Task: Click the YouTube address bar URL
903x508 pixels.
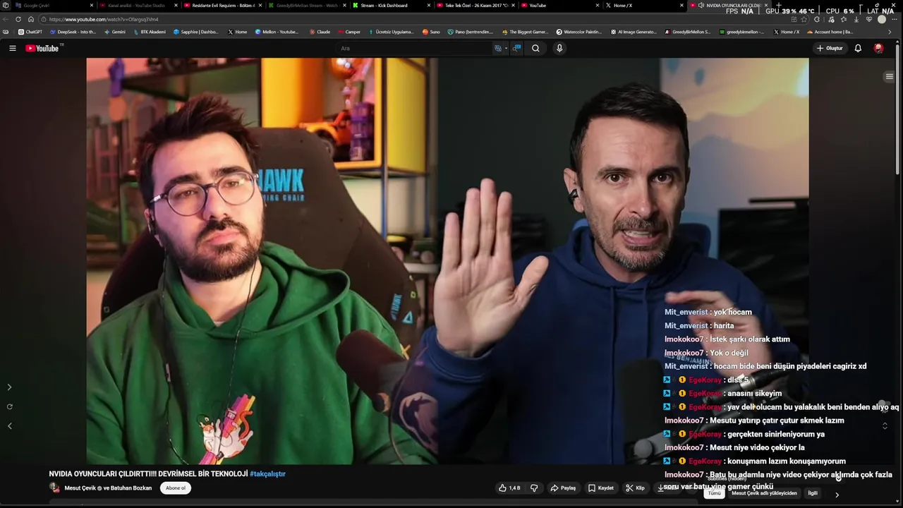Action: (104, 19)
